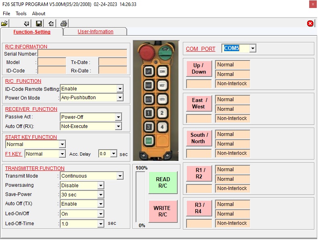
Task: Click the up-pointing arrow toolbar icon
Action: [x=51, y=24]
